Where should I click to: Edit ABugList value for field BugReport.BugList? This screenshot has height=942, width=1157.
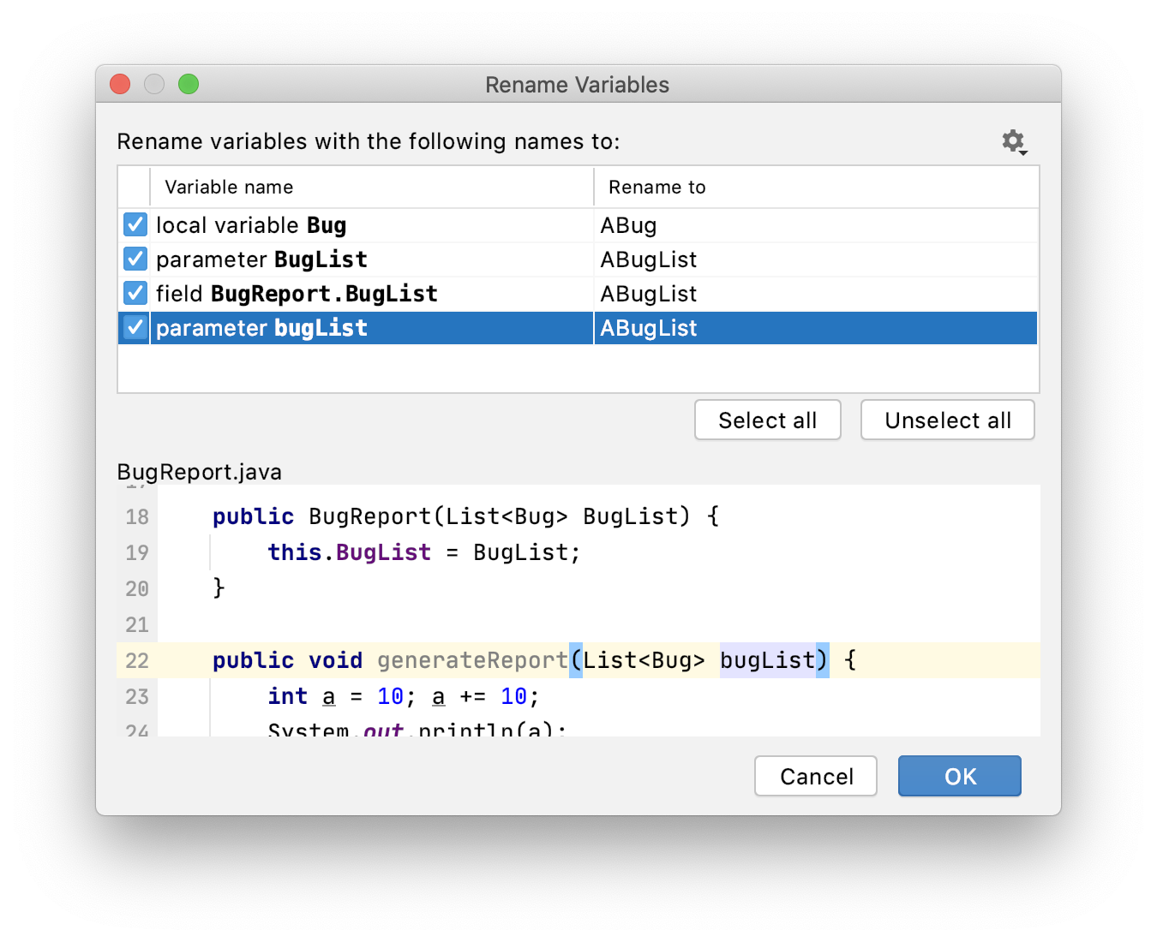pyautogui.click(x=816, y=294)
